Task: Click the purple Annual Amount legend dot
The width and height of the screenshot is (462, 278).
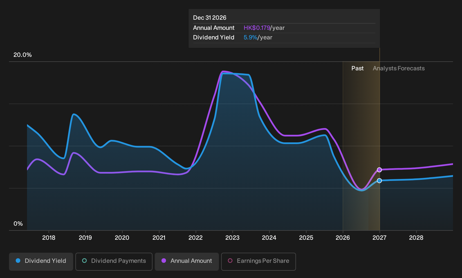Action: pos(164,261)
